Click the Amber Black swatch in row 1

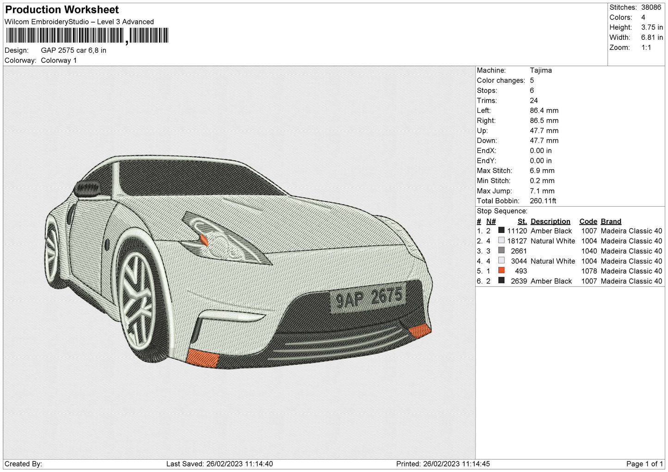[x=501, y=231]
